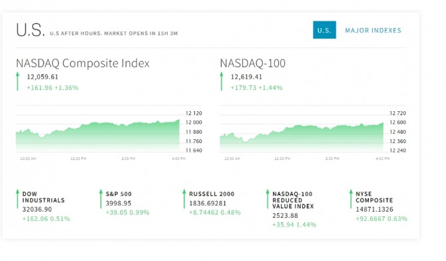This screenshot has height=261, width=446.
Task: Click the 4:00 PM marker on NASDAQ-100 chart
Action: (x=383, y=158)
